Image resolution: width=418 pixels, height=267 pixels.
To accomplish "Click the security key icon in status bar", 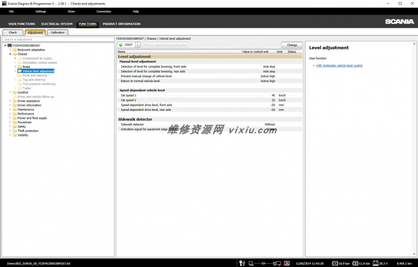I will pyautogui.click(x=242, y=263).
